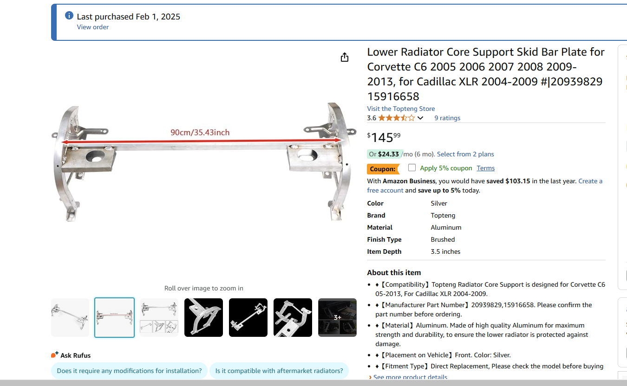627x386 pixels.
Task: Select the fourth black-background thumbnail
Action: point(203,317)
